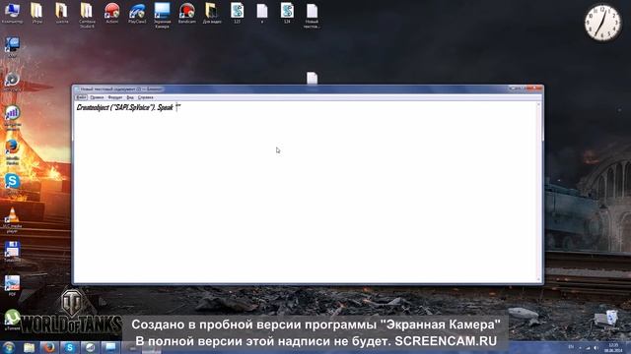The image size is (631, 354).
Task: Launch the PlayClaw5 desktop shortcut
Action: pyautogui.click(x=137, y=13)
